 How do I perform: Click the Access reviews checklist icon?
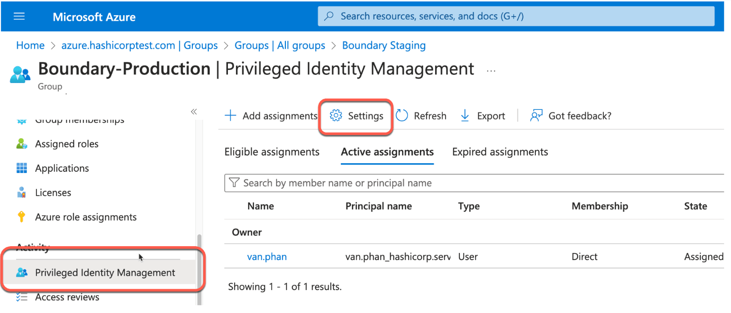tap(22, 297)
